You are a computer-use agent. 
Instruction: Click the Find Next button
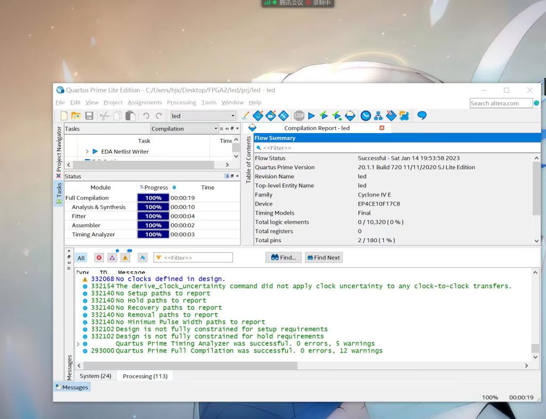(x=323, y=258)
